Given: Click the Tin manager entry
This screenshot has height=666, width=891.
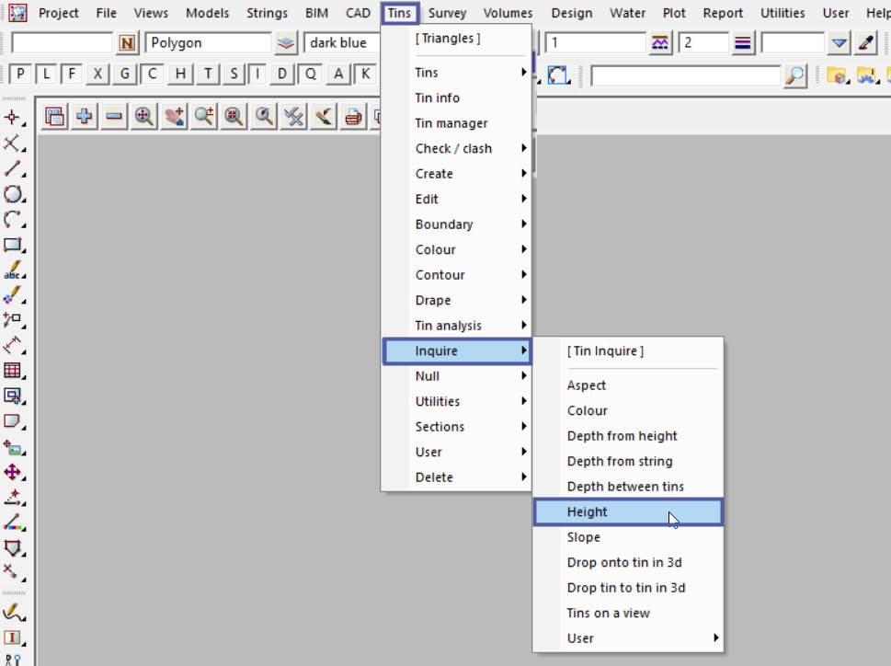Looking at the screenshot, I should [x=451, y=123].
